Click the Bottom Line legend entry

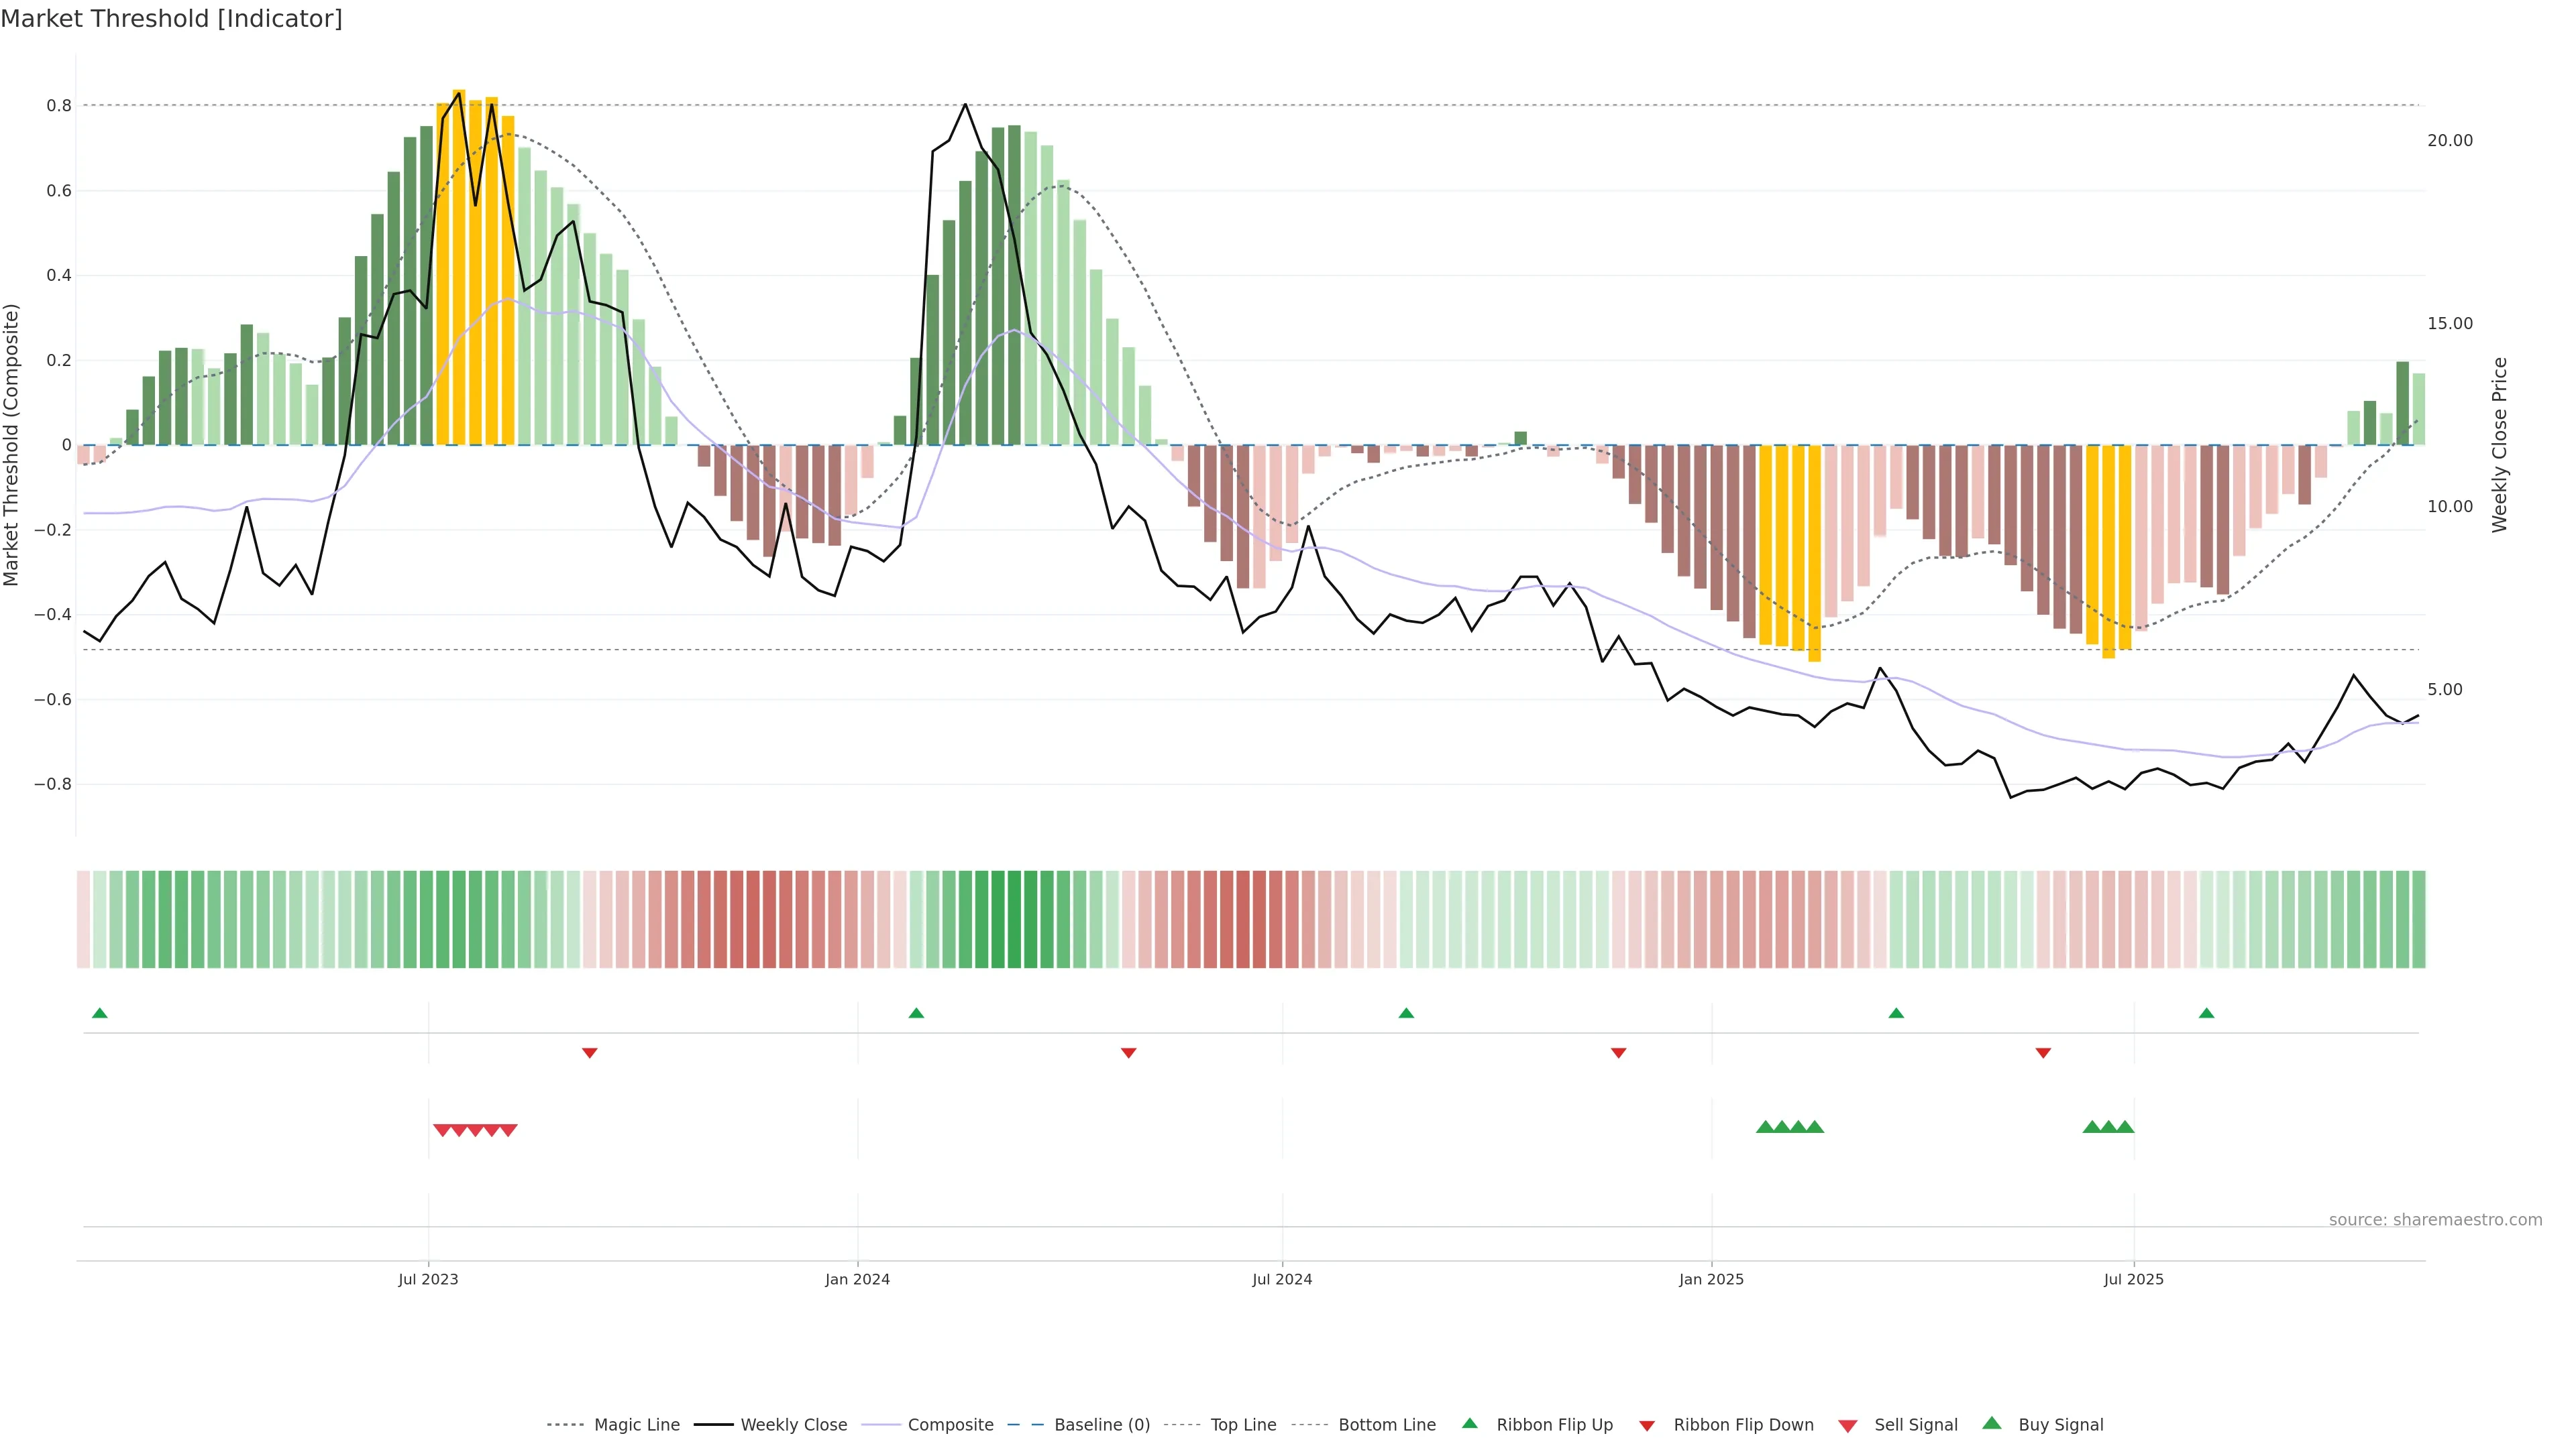1386,1424
